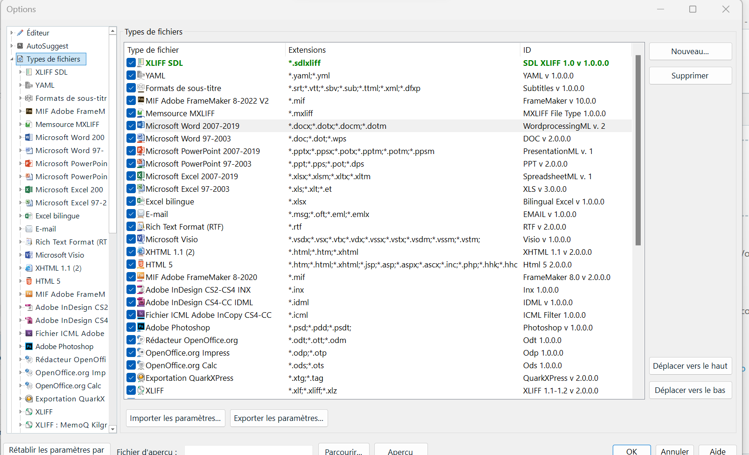The width and height of the screenshot is (749, 455).
Task: Click the Adobe Photoshop icon in list
Action: click(141, 327)
